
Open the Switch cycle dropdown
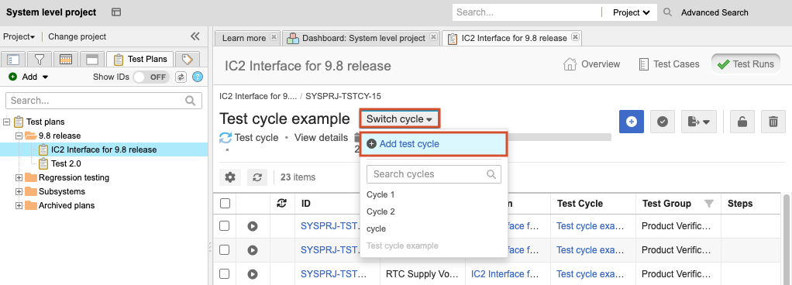(400, 119)
